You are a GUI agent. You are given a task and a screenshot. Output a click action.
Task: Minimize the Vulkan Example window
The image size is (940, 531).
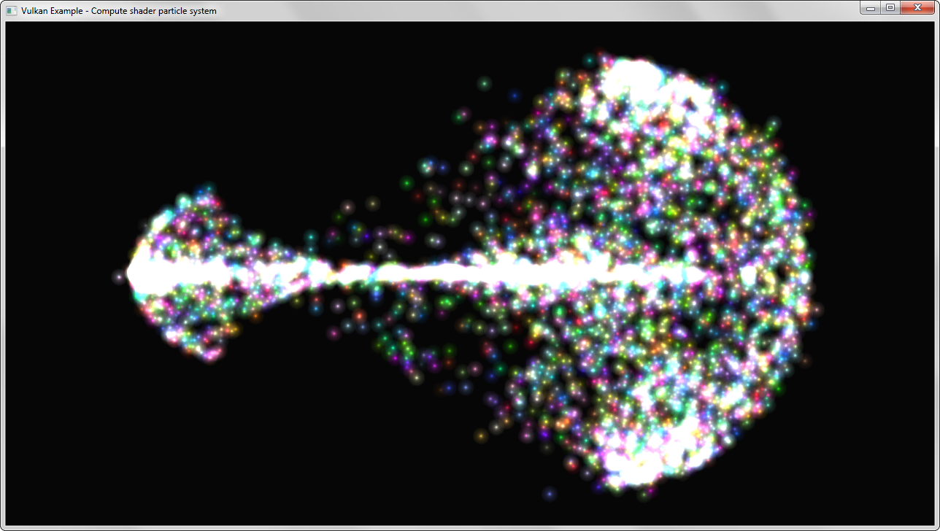(x=870, y=8)
